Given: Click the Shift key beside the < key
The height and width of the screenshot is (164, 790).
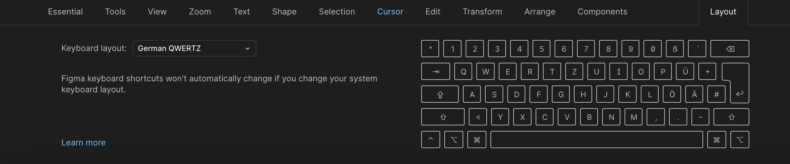Looking at the screenshot, I should 443,117.
